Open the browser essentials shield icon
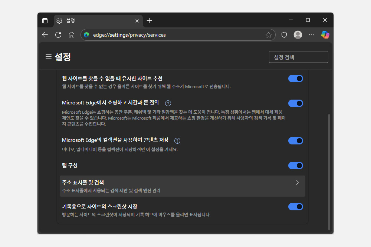 (x=284, y=35)
